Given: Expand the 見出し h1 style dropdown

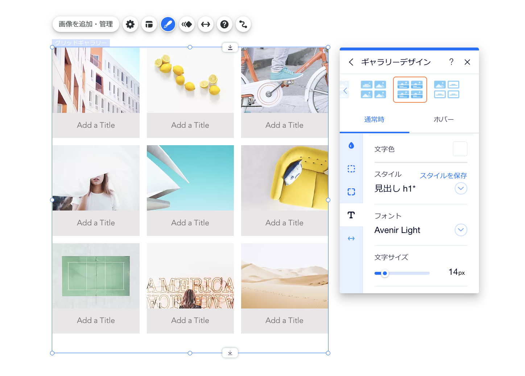Looking at the screenshot, I should [x=461, y=188].
